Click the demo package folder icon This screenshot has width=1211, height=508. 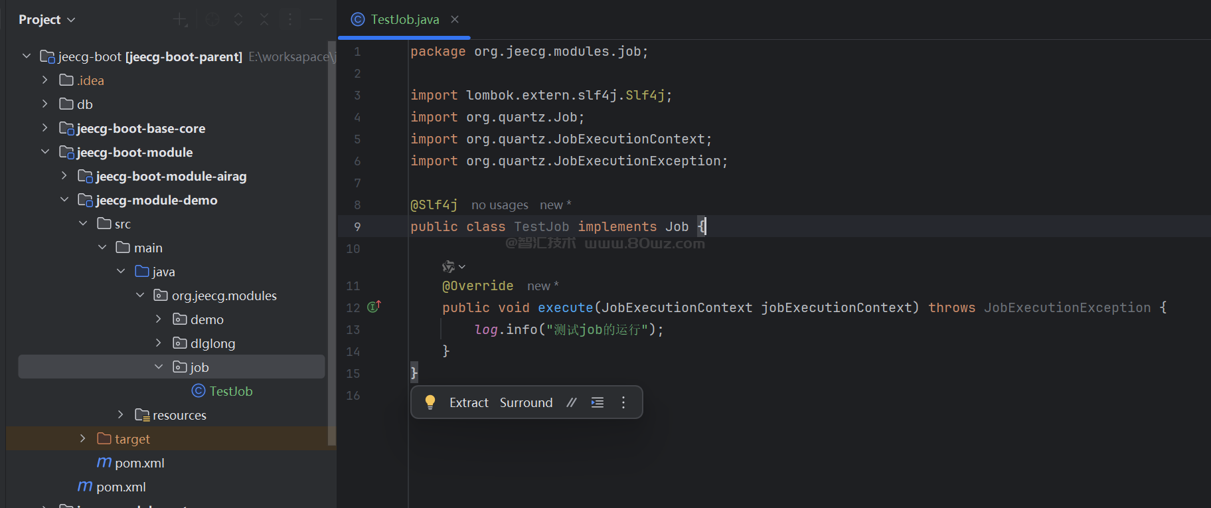click(x=179, y=319)
